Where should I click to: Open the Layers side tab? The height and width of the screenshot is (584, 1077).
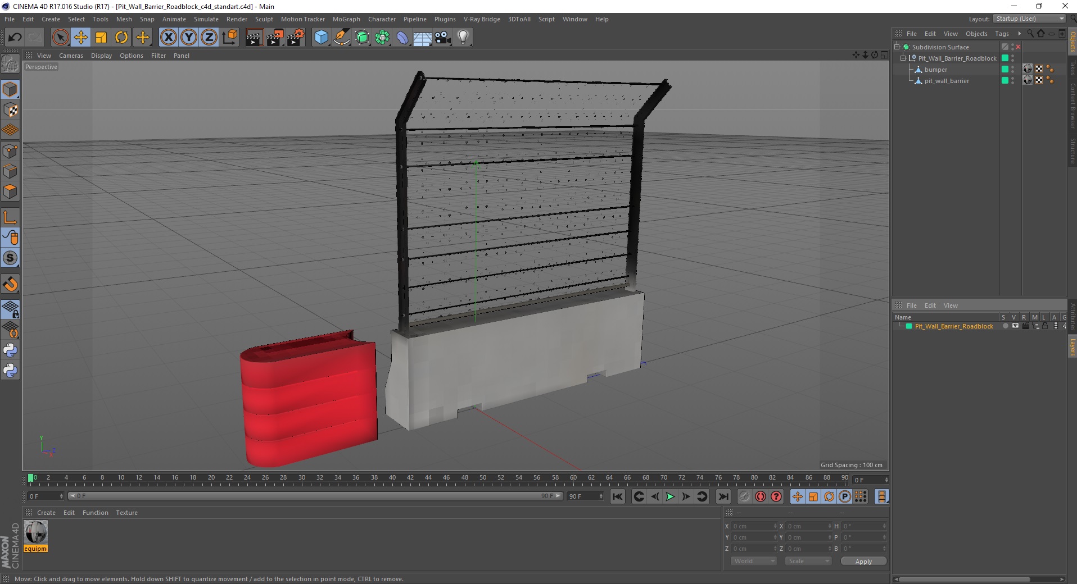click(1072, 347)
